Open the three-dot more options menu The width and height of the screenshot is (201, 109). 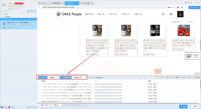[x=186, y=7]
